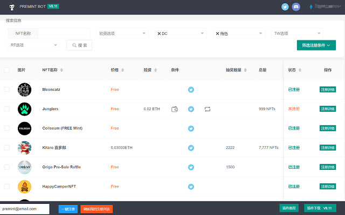Click the 1500 raffle count for Origo

tap(230, 167)
